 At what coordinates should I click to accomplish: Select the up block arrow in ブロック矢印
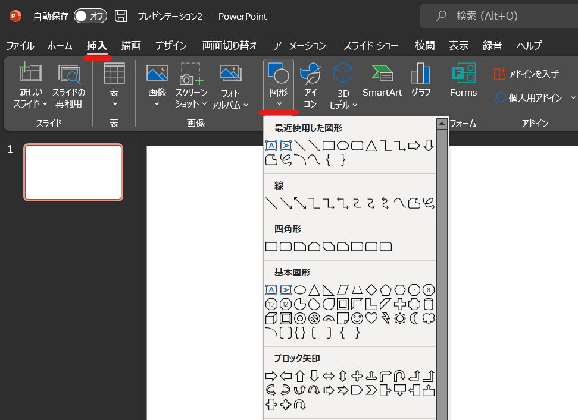[300, 376]
